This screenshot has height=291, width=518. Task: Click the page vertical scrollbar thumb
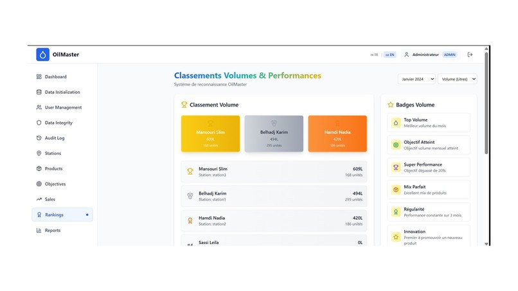coord(487,102)
